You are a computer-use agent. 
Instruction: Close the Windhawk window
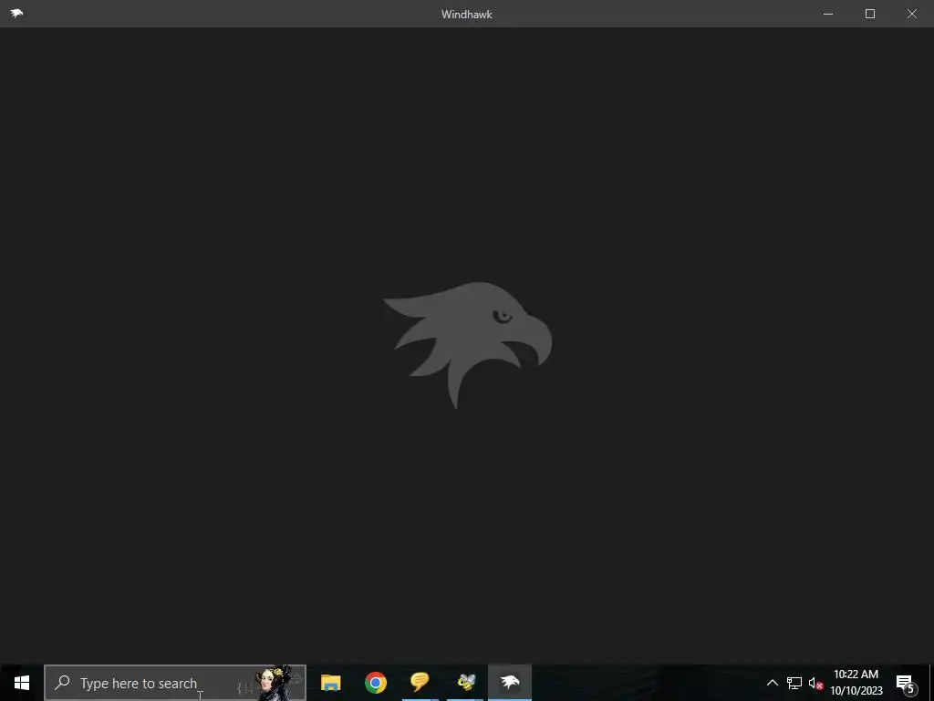[x=912, y=13]
